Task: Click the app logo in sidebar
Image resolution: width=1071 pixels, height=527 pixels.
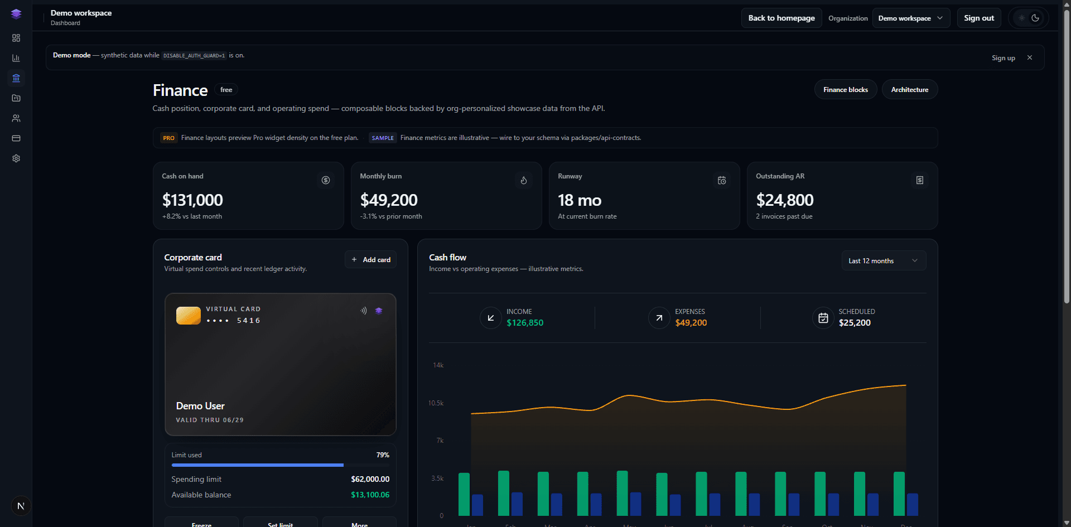Action: pyautogui.click(x=16, y=14)
